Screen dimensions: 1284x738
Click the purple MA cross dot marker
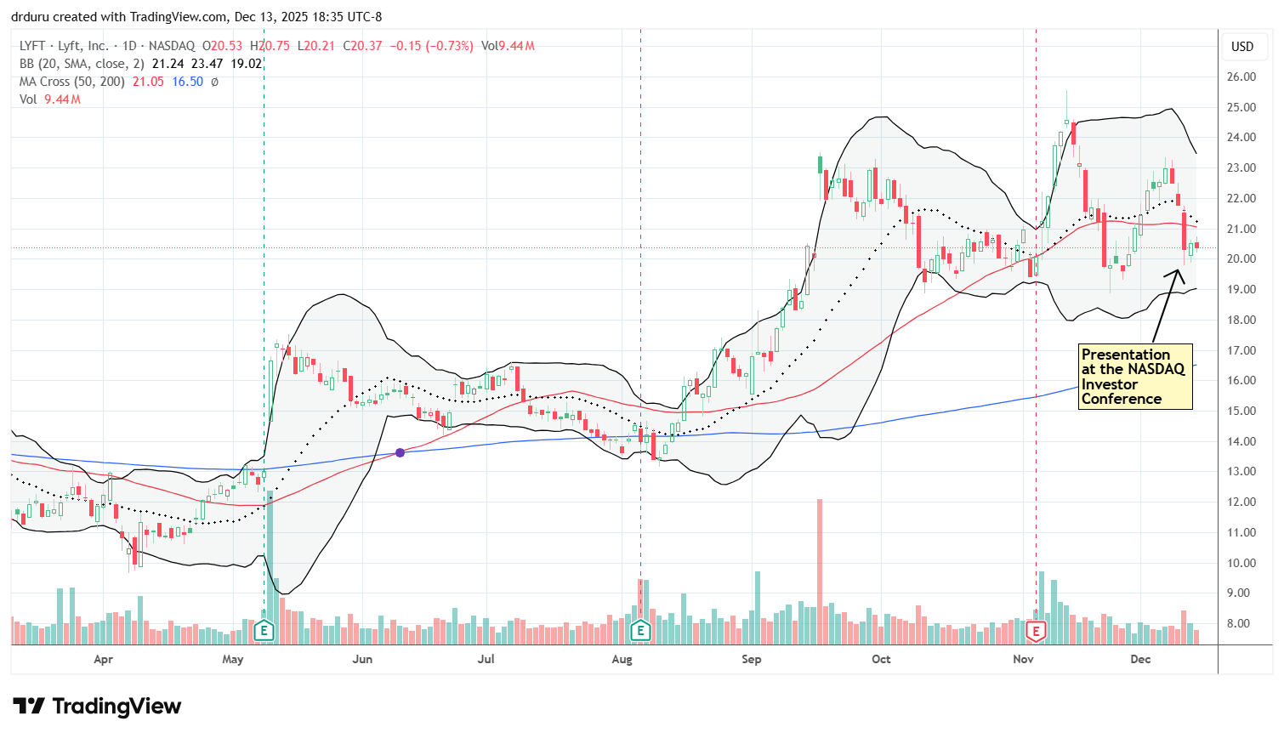401,453
